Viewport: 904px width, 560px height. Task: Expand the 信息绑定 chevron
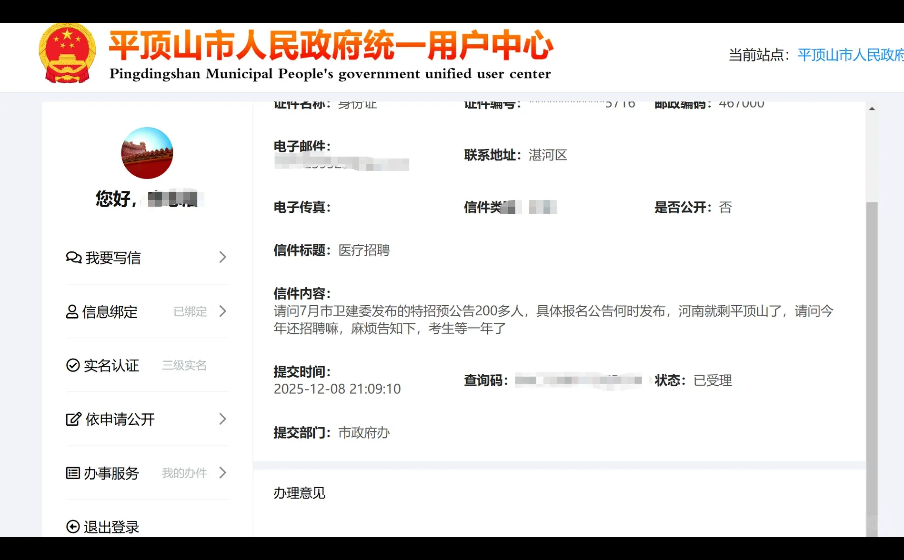pos(222,312)
